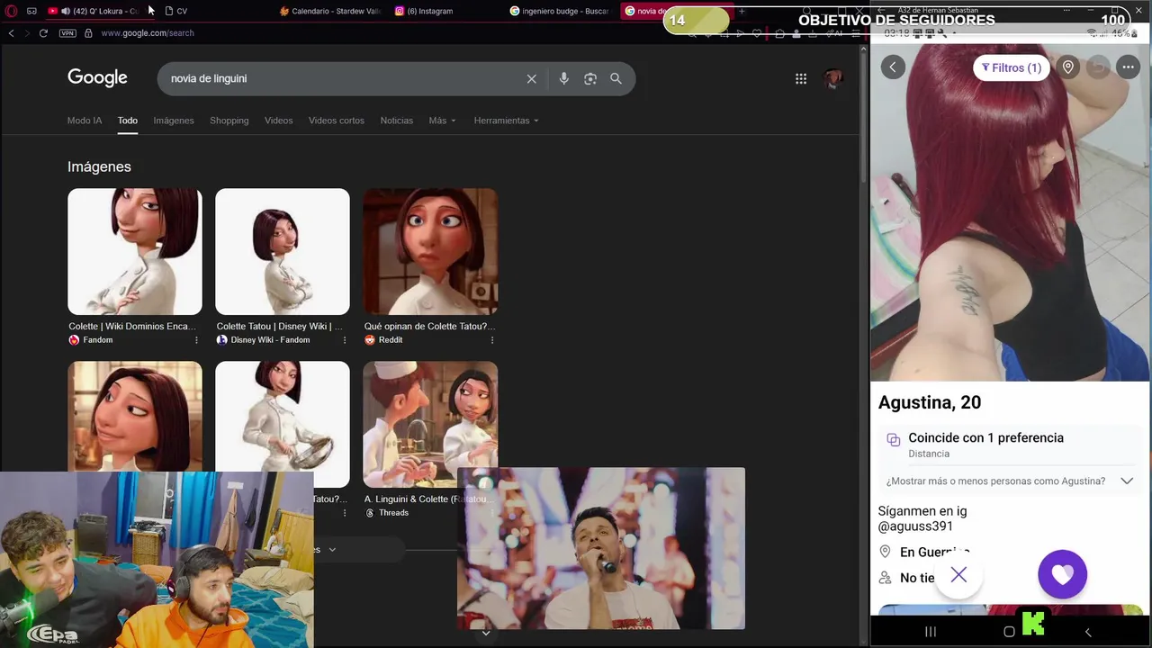Click the Reddit source icon

[369, 340]
